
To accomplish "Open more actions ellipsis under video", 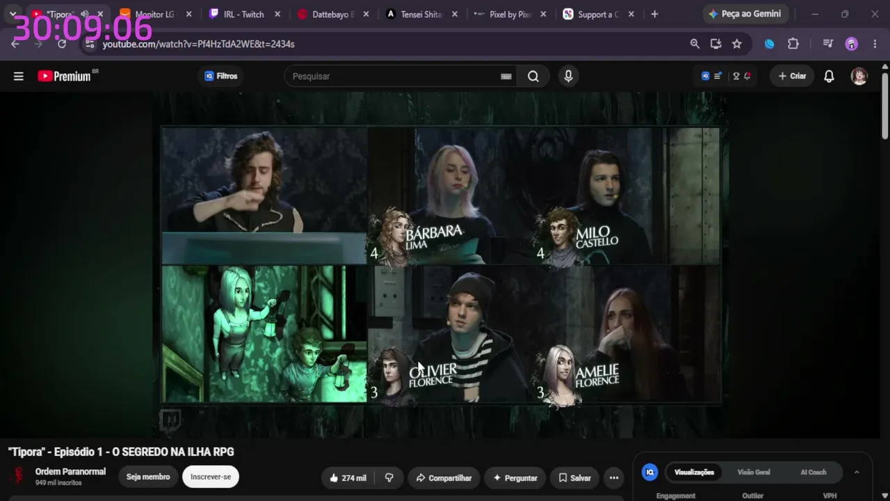I will coord(614,478).
